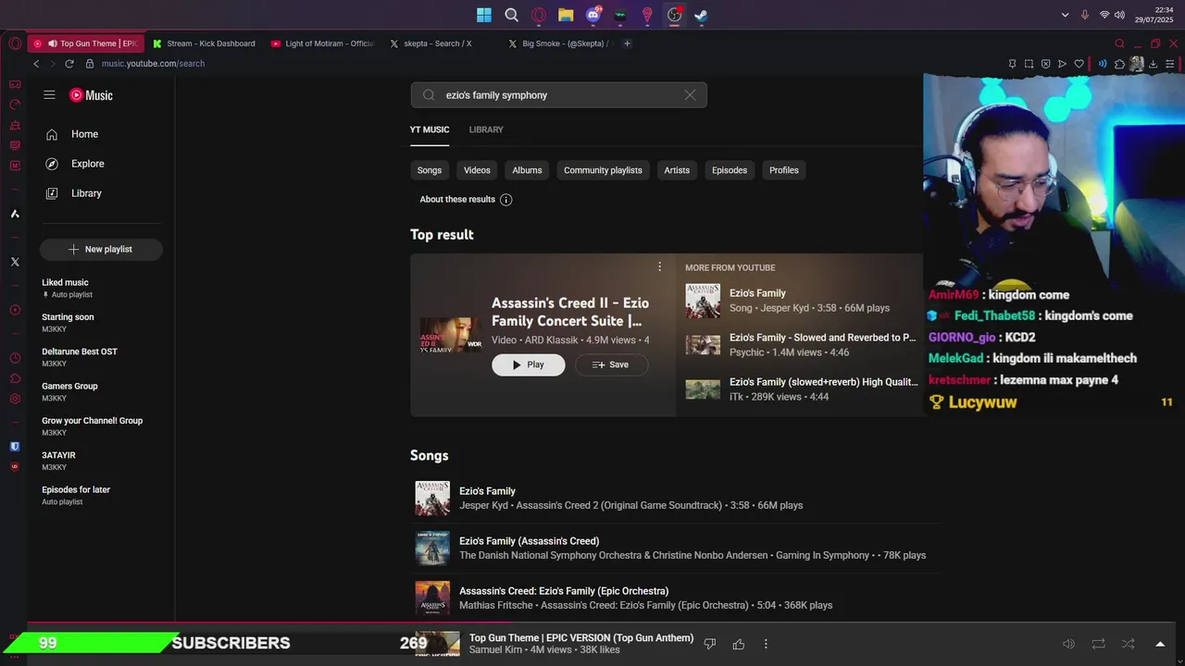Click the search field with ezio's family symphony
Image resolution: width=1185 pixels, height=666 pixels.
click(558, 94)
